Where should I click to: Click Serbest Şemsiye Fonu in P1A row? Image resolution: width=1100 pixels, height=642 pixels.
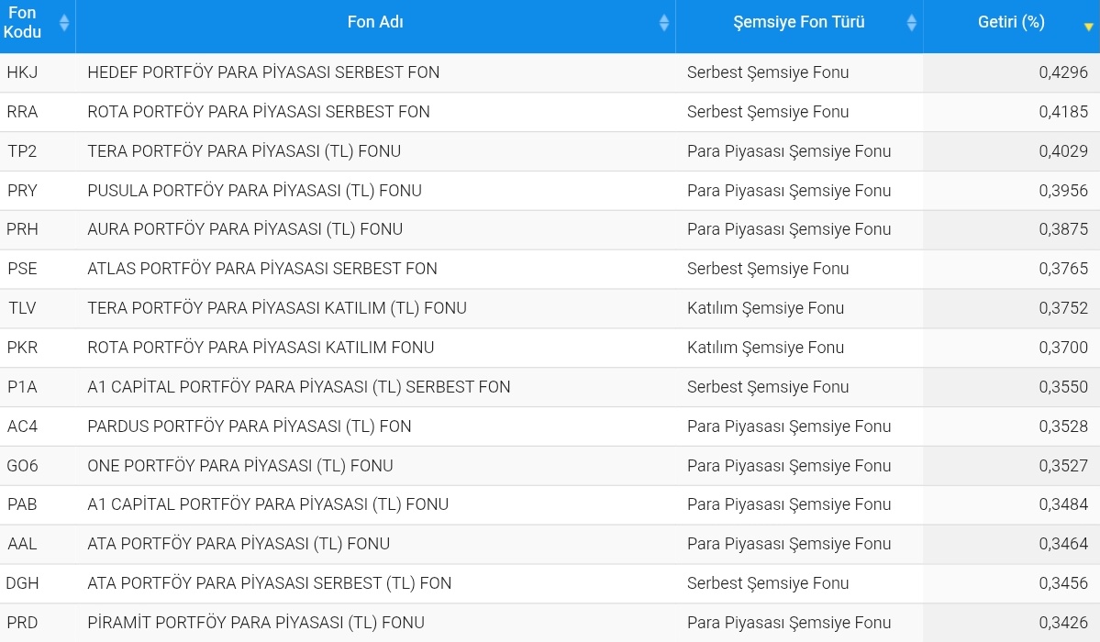(x=768, y=387)
